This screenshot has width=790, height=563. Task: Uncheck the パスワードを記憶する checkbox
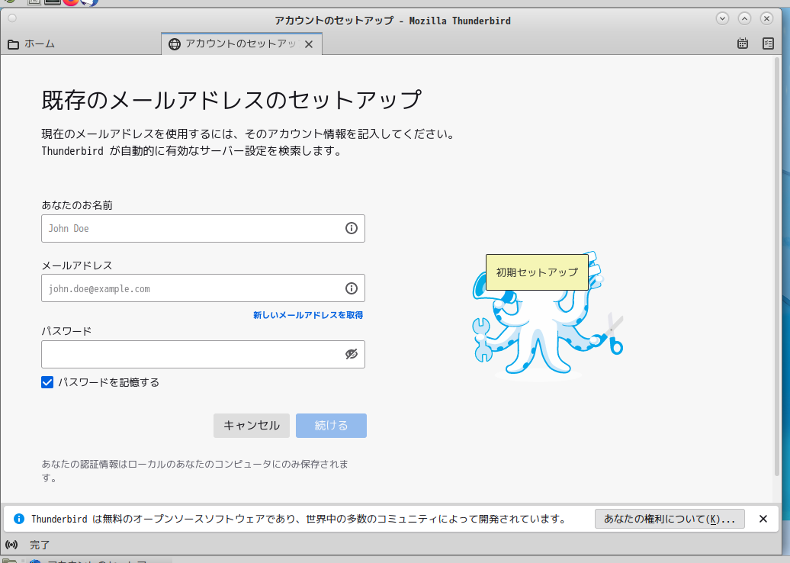point(47,382)
